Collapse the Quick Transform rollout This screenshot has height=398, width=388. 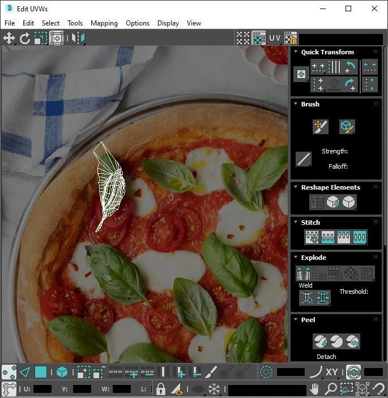point(296,52)
